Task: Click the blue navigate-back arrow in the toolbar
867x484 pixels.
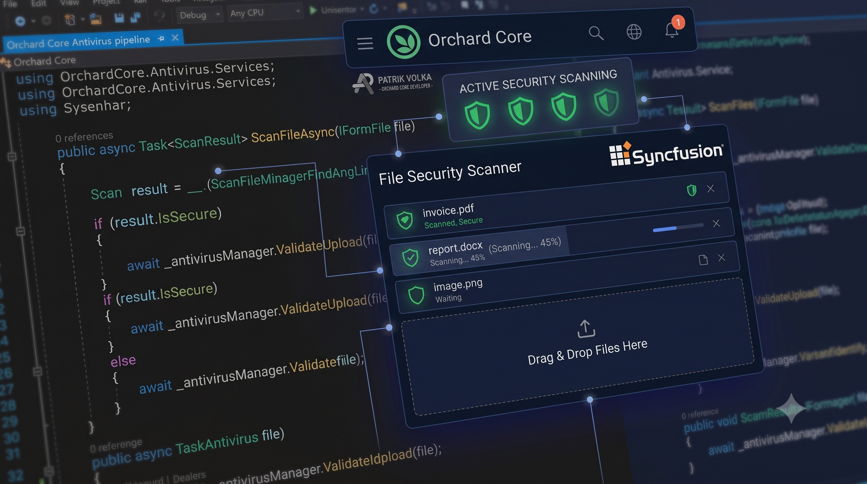Action: point(20,21)
